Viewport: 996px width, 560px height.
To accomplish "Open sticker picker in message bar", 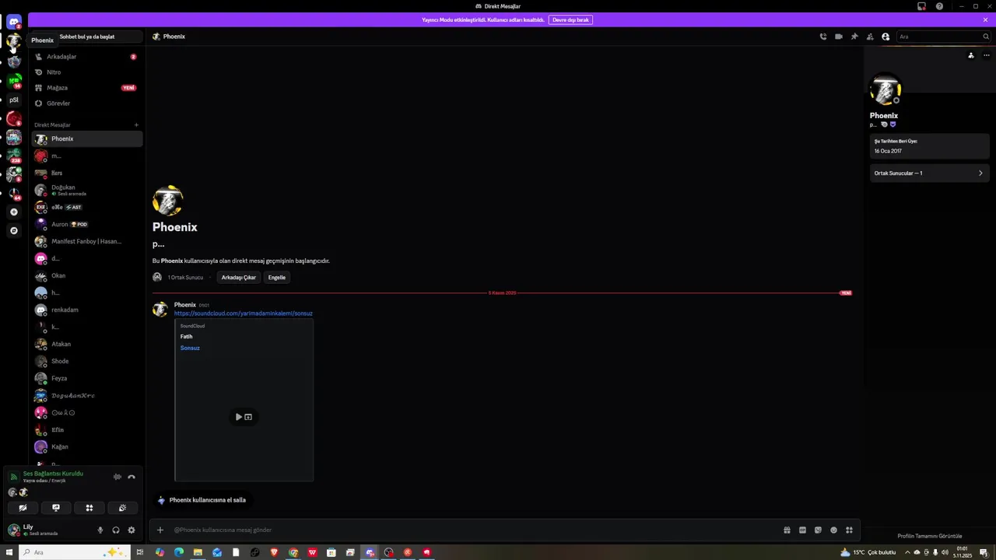I will pos(818,530).
